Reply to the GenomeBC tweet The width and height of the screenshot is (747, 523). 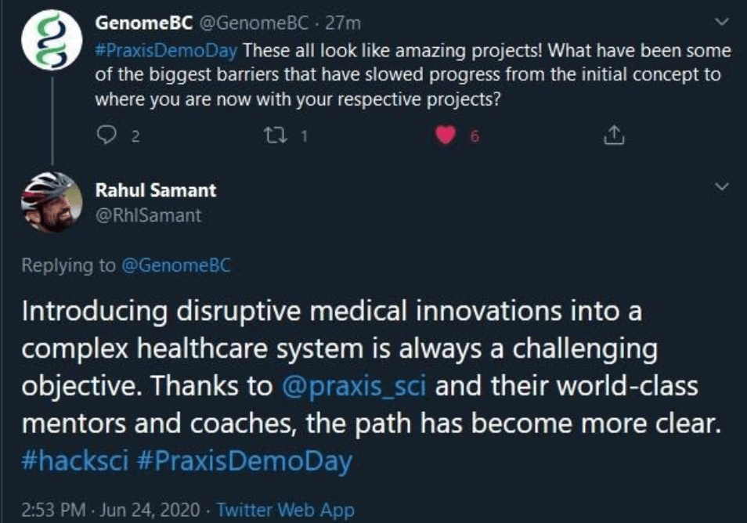[106, 136]
